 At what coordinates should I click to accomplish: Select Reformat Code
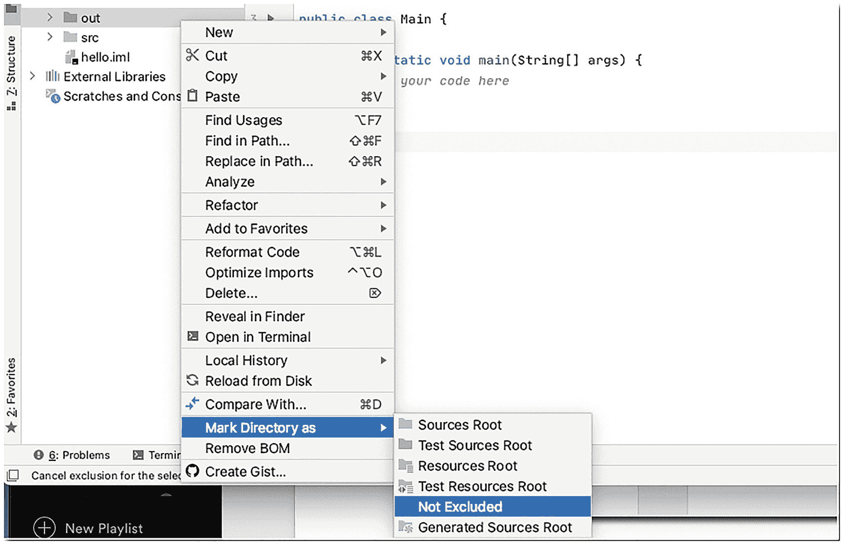[x=288, y=252]
